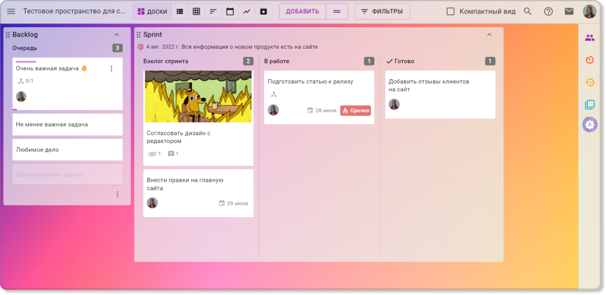606x295 pixels.
Task: Open the archive view
Action: [x=263, y=11]
